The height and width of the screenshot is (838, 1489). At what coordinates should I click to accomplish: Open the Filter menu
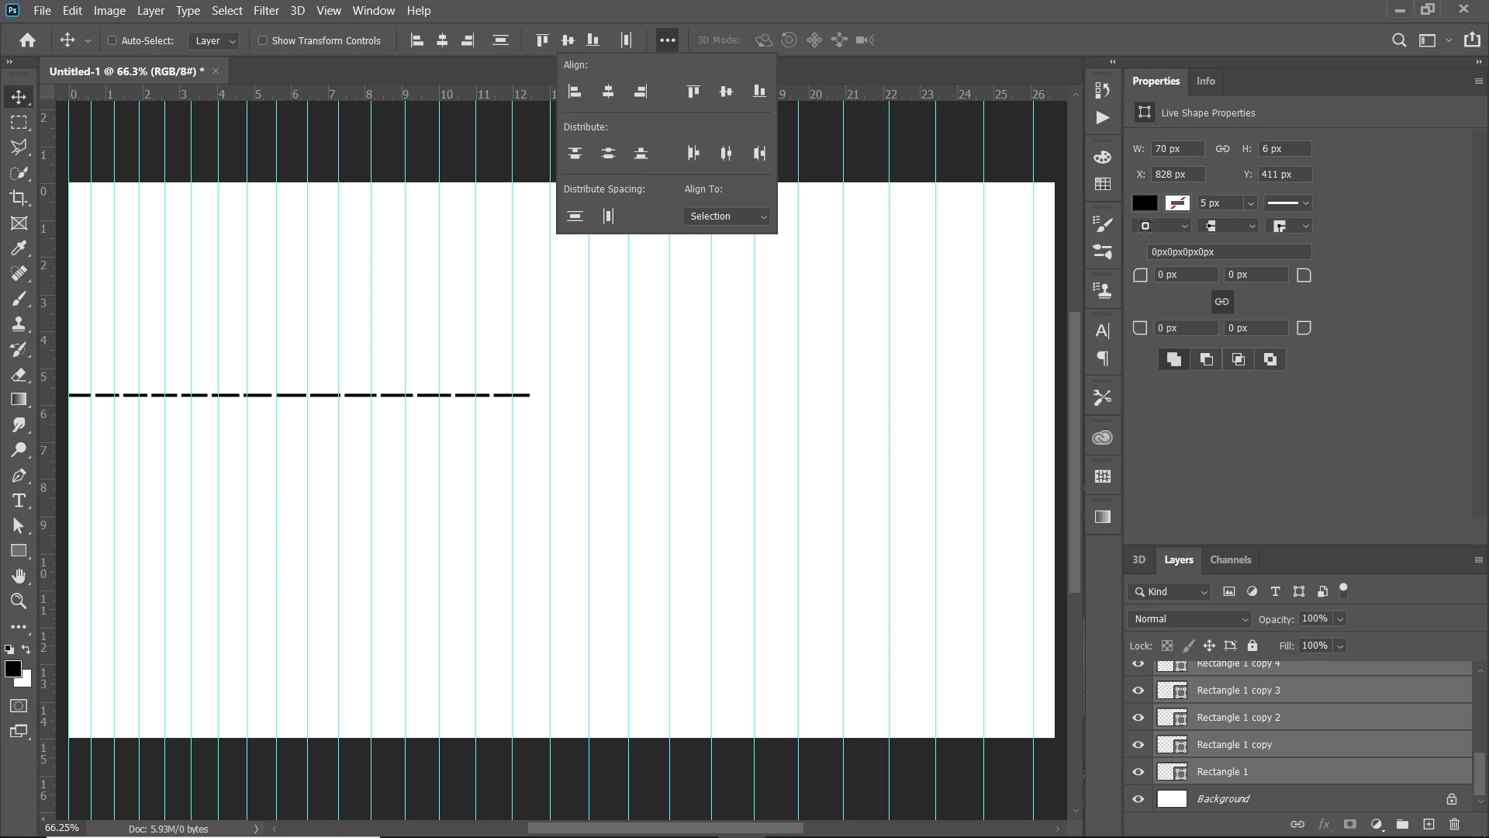coord(266,11)
